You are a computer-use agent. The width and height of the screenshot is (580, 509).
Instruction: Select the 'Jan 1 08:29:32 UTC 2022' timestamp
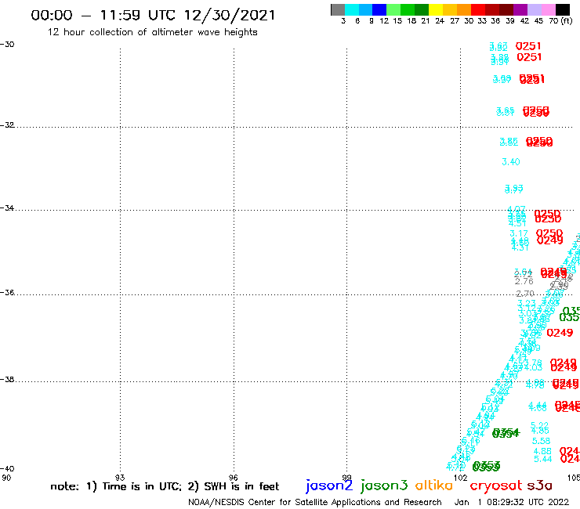(x=512, y=502)
